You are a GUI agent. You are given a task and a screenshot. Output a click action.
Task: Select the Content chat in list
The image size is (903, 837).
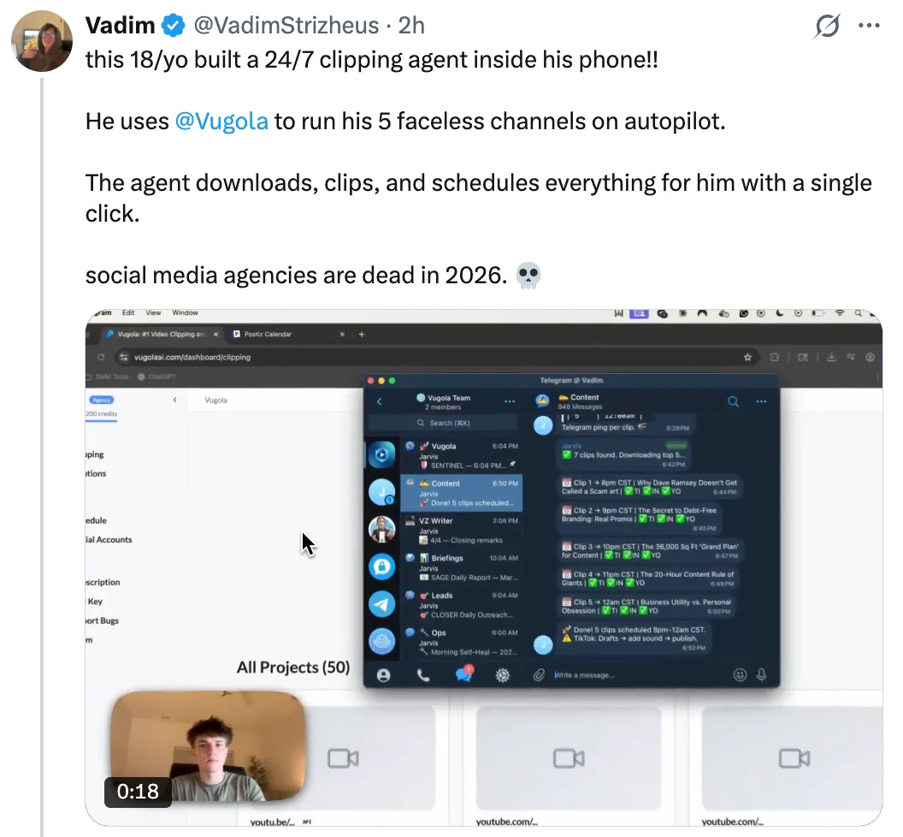pyautogui.click(x=461, y=493)
